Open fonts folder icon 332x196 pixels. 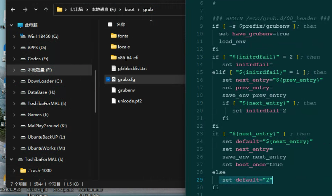click(x=114, y=36)
